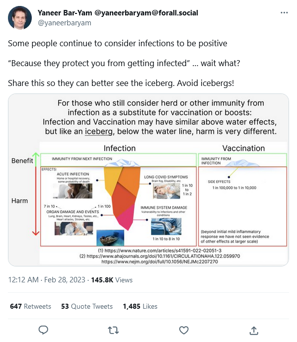297x342 pixels.
Task: Click the reply speech bubble icon
Action: coord(43,330)
